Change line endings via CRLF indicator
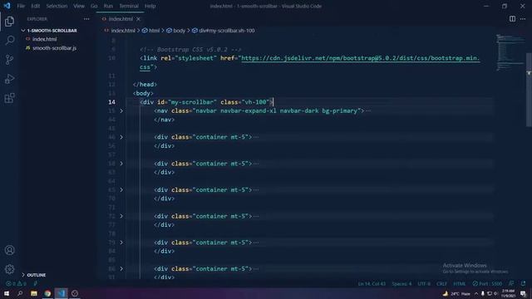The width and height of the screenshot is (532, 299). (x=441, y=283)
